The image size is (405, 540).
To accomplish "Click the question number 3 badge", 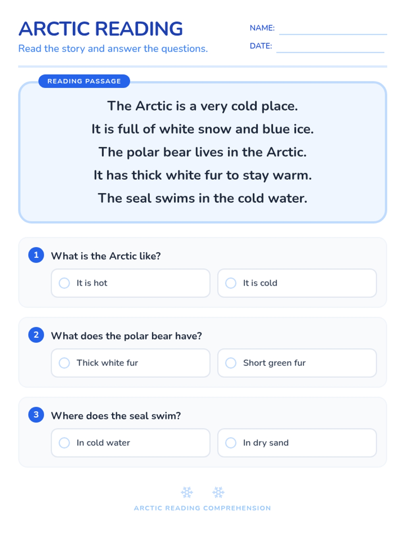I will pos(36,414).
